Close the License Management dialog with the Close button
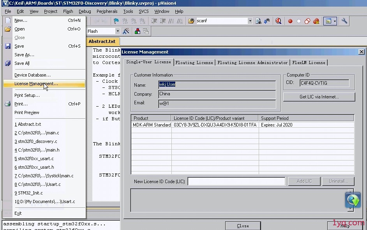The height and width of the screenshot is (230, 367). click(243, 226)
